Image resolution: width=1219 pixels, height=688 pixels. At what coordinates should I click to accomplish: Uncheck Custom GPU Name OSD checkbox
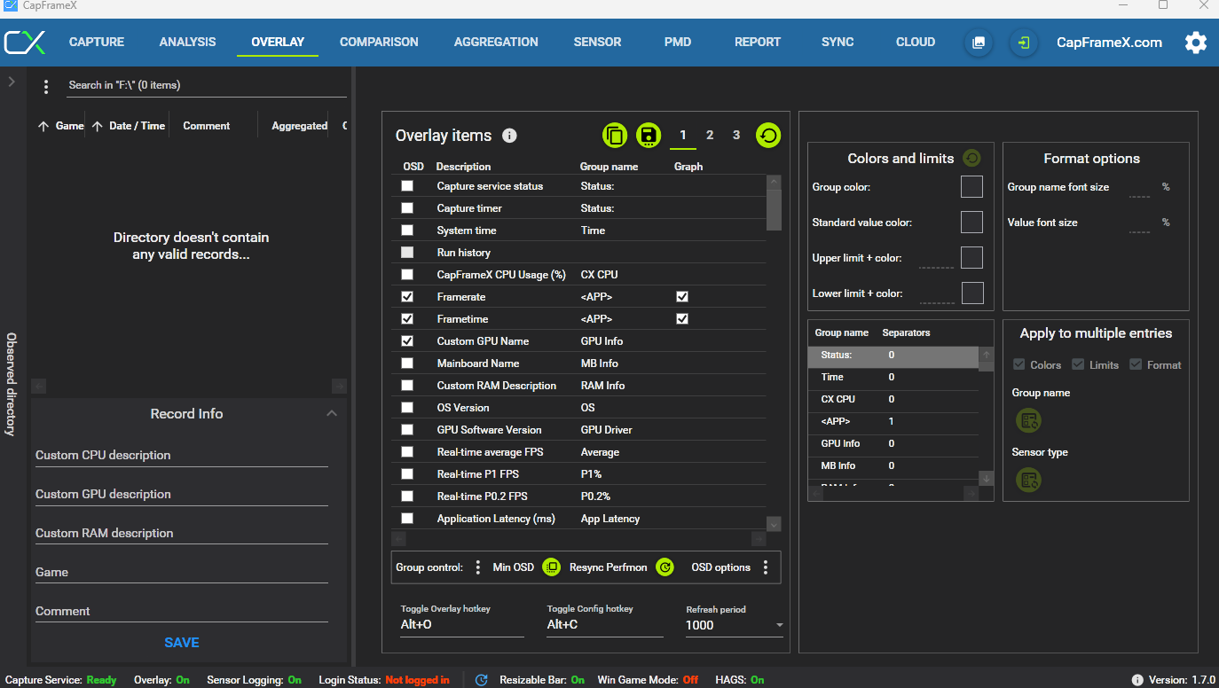coord(407,341)
